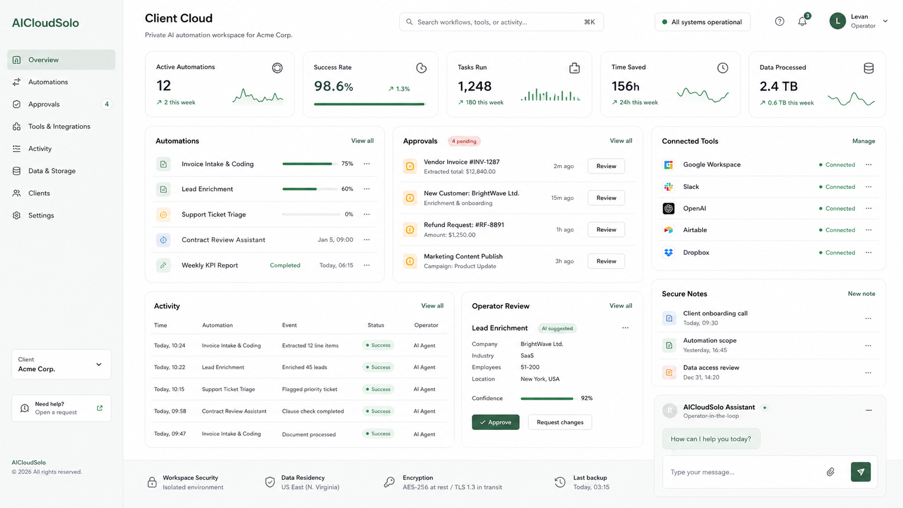Open the Client Acme Corp. dropdown
The image size is (903, 508).
(x=61, y=364)
